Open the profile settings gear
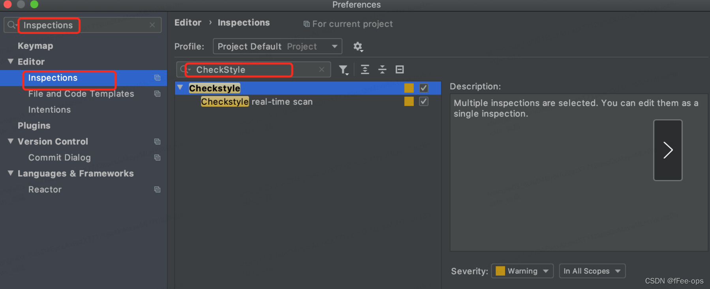The image size is (710, 289). coord(358,46)
